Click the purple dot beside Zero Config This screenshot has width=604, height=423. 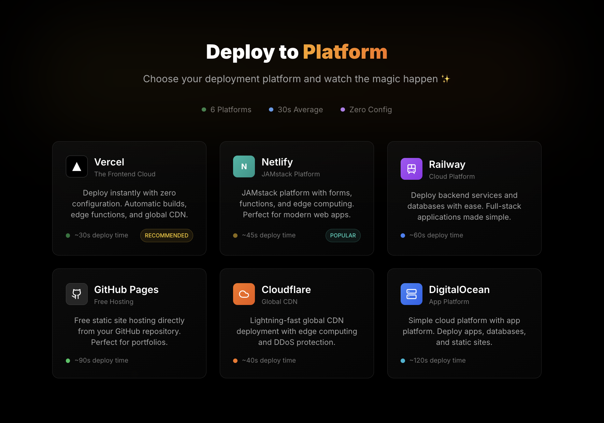click(x=343, y=110)
